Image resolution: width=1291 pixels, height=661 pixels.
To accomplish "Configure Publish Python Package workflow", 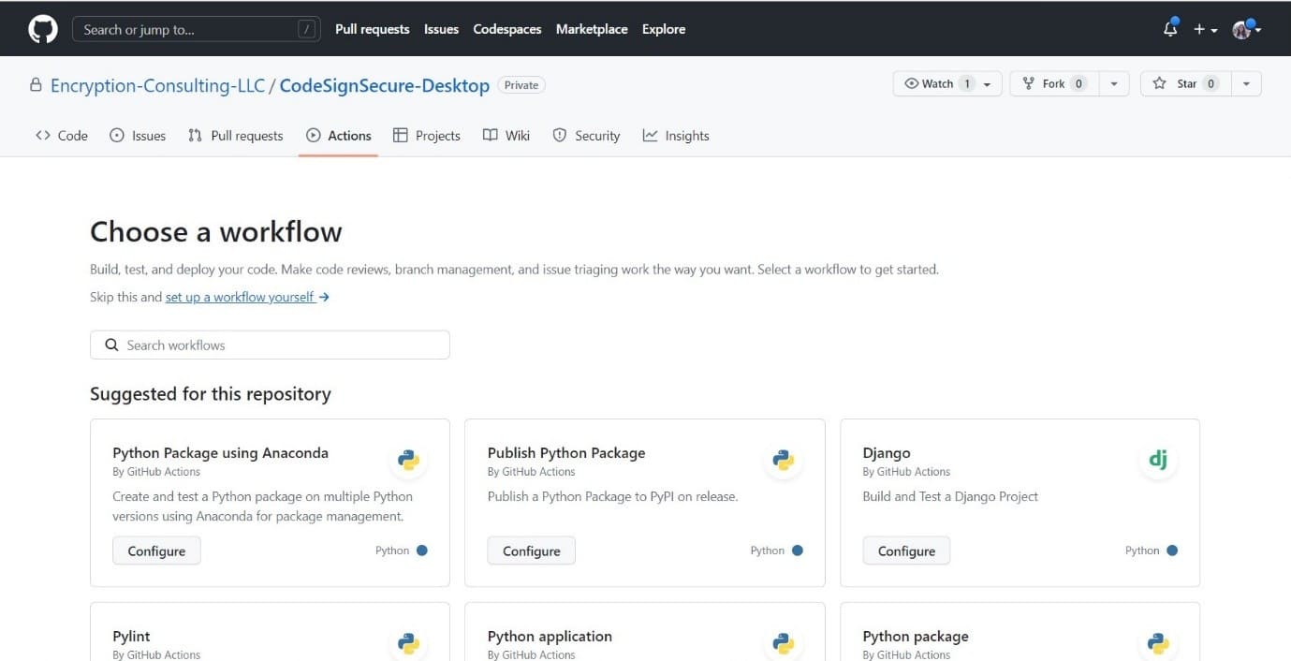I will (531, 551).
